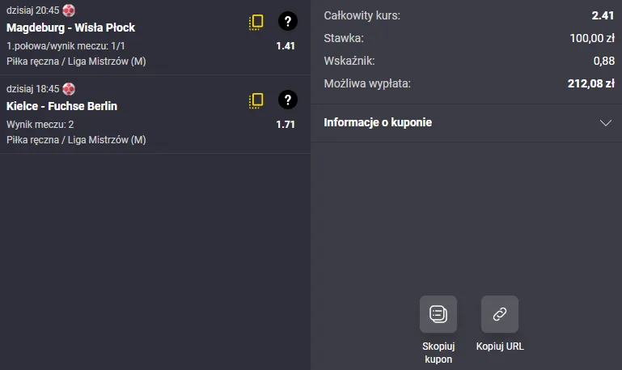Click the Całkowity kurs value 2.41
This screenshot has height=370, width=622.
(603, 15)
